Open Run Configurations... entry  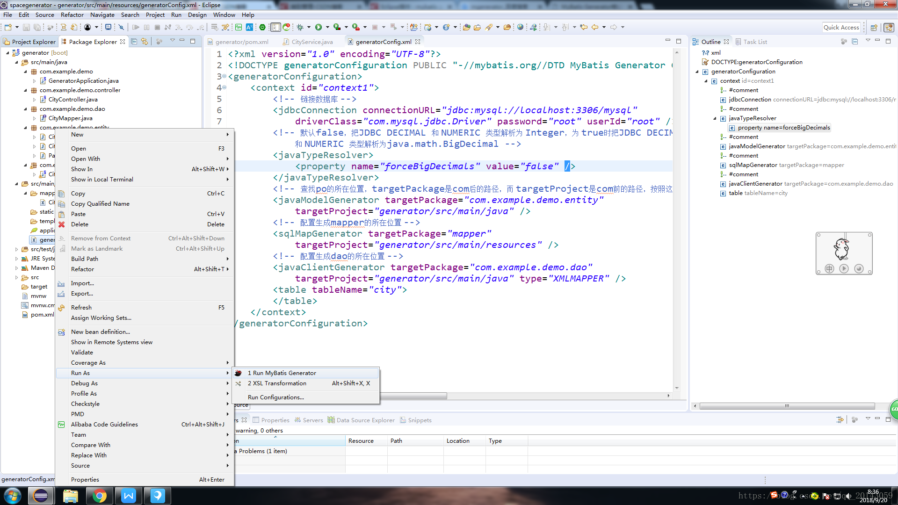[306, 397]
